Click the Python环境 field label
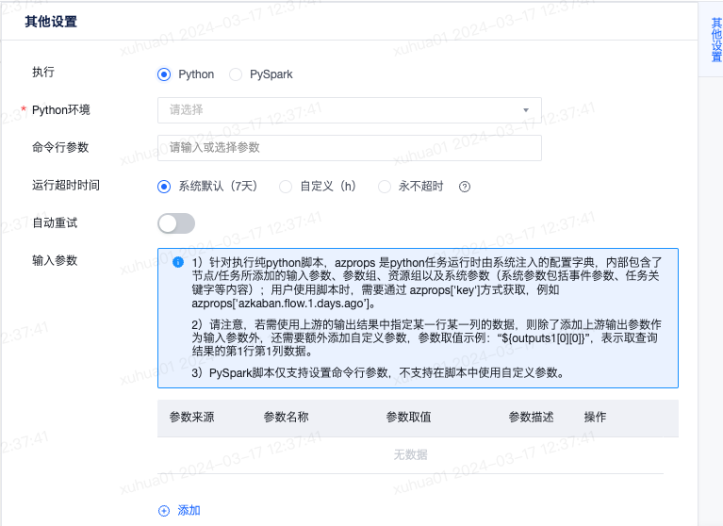The width and height of the screenshot is (723, 526). point(61,110)
